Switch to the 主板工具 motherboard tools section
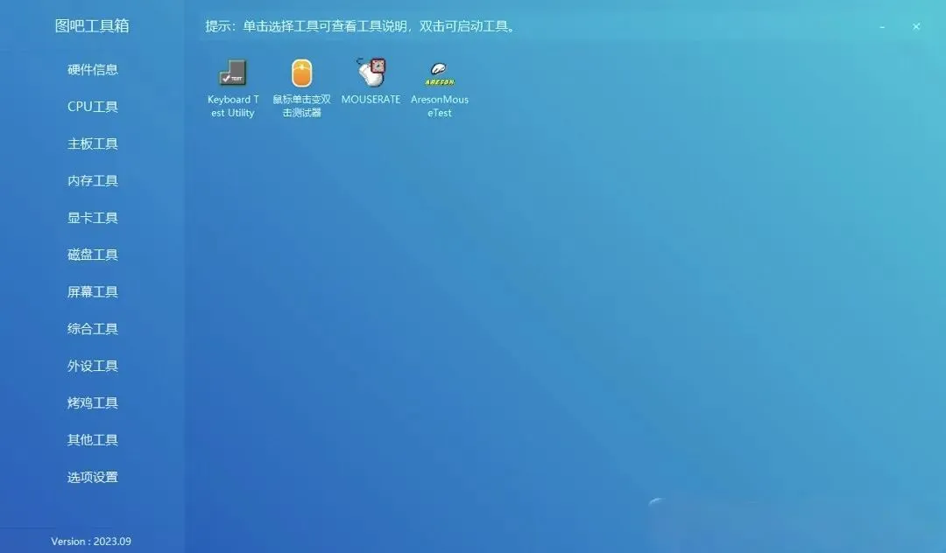Screen dimensions: 946x553 click(x=92, y=143)
